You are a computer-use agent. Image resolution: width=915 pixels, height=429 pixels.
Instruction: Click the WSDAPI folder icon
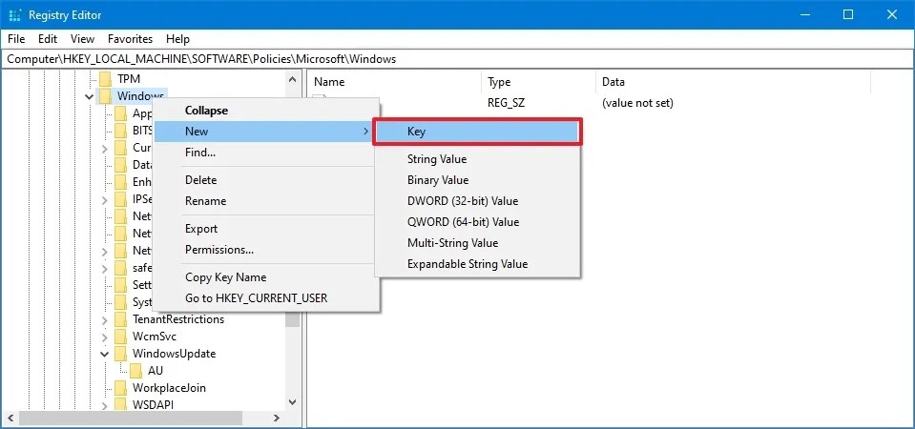tap(121, 404)
